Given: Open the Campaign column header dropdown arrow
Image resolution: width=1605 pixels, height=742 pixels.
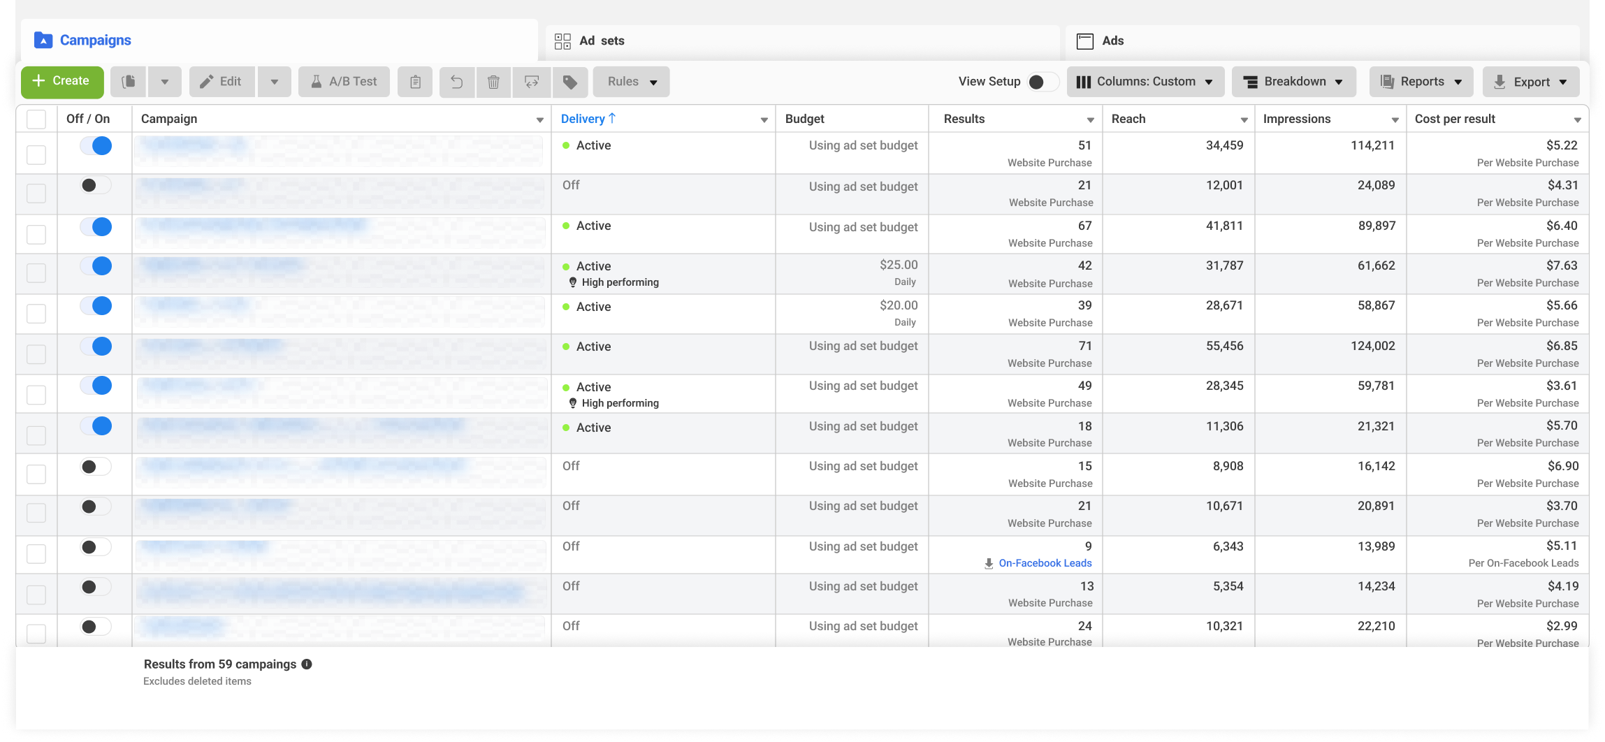Looking at the screenshot, I should [x=540, y=120].
